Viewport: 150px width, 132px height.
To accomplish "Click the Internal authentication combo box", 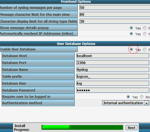I will point(126,103).
